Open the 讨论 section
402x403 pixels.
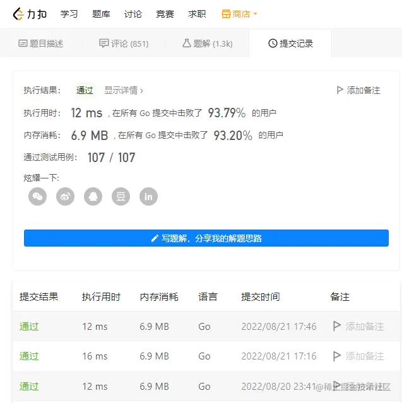point(133,14)
